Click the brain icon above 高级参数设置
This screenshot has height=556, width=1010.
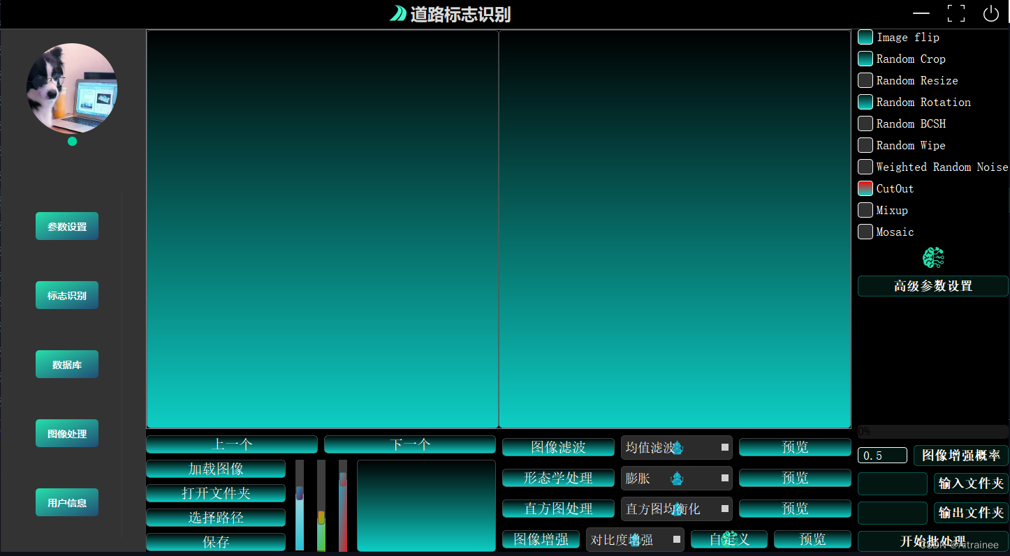(x=933, y=258)
